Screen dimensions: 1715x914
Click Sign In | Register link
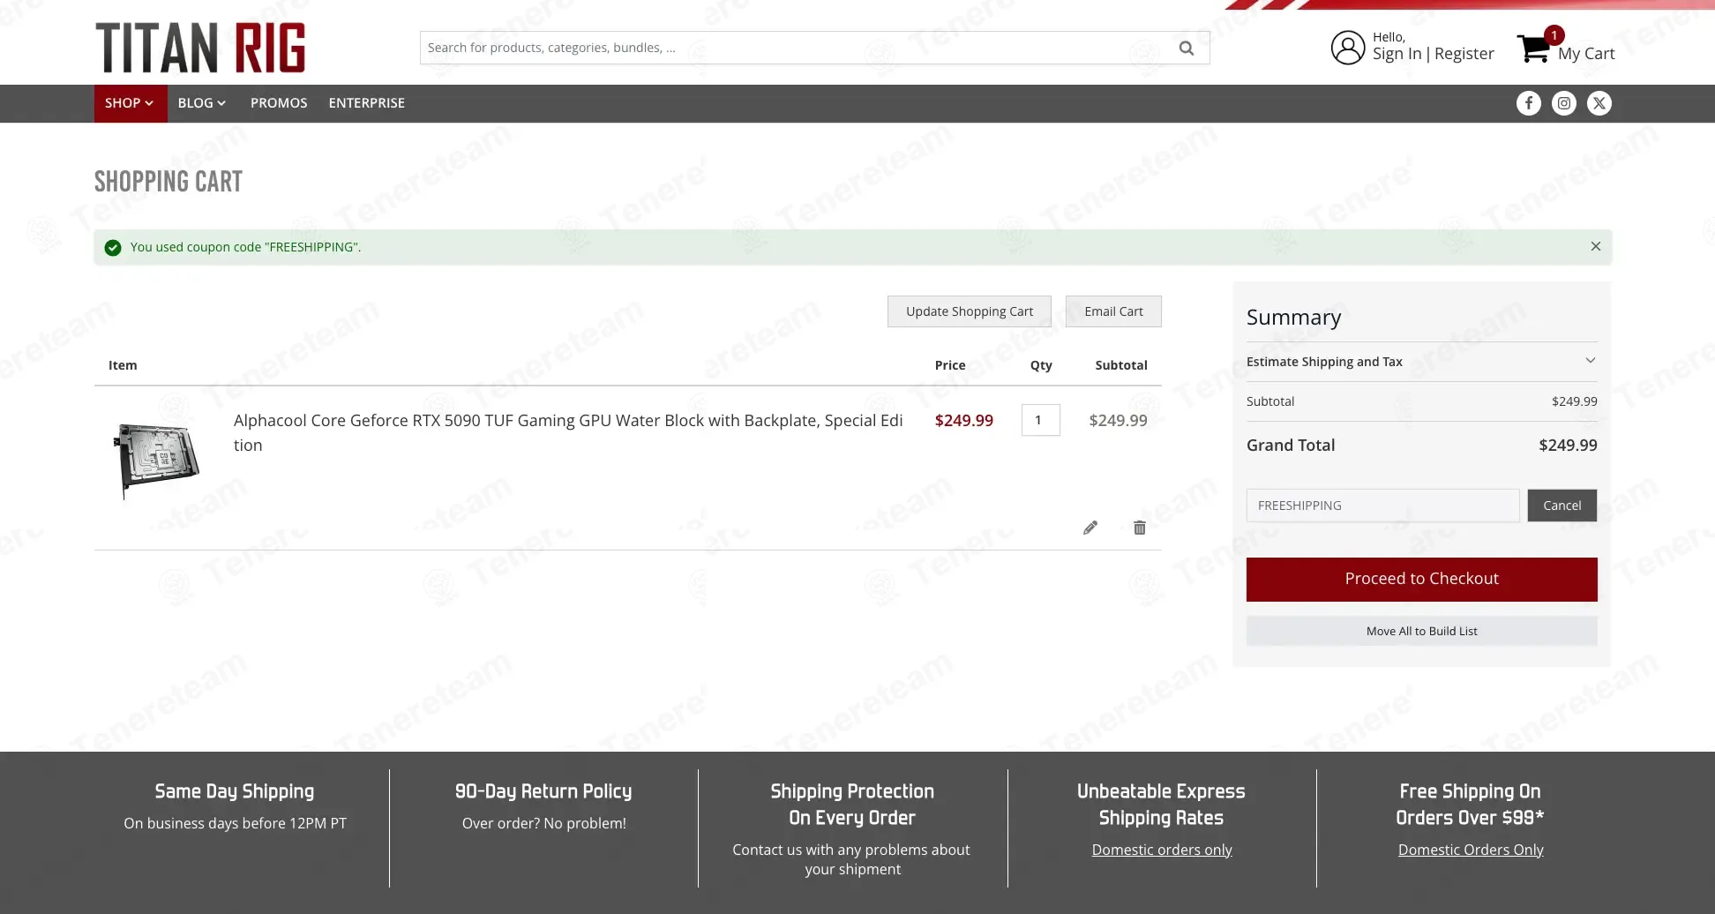pyautogui.click(x=1434, y=54)
